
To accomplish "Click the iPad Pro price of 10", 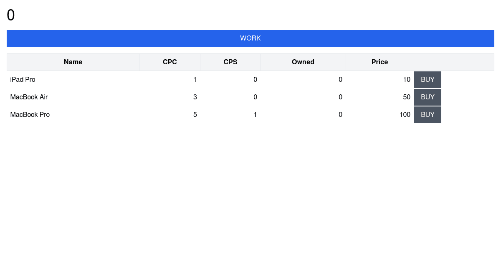I will [407, 80].
